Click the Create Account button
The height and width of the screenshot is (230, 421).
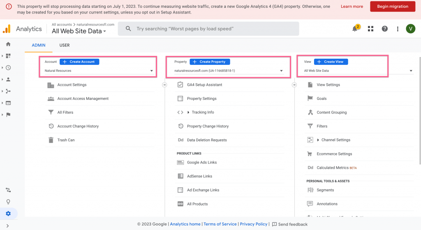pos(79,62)
